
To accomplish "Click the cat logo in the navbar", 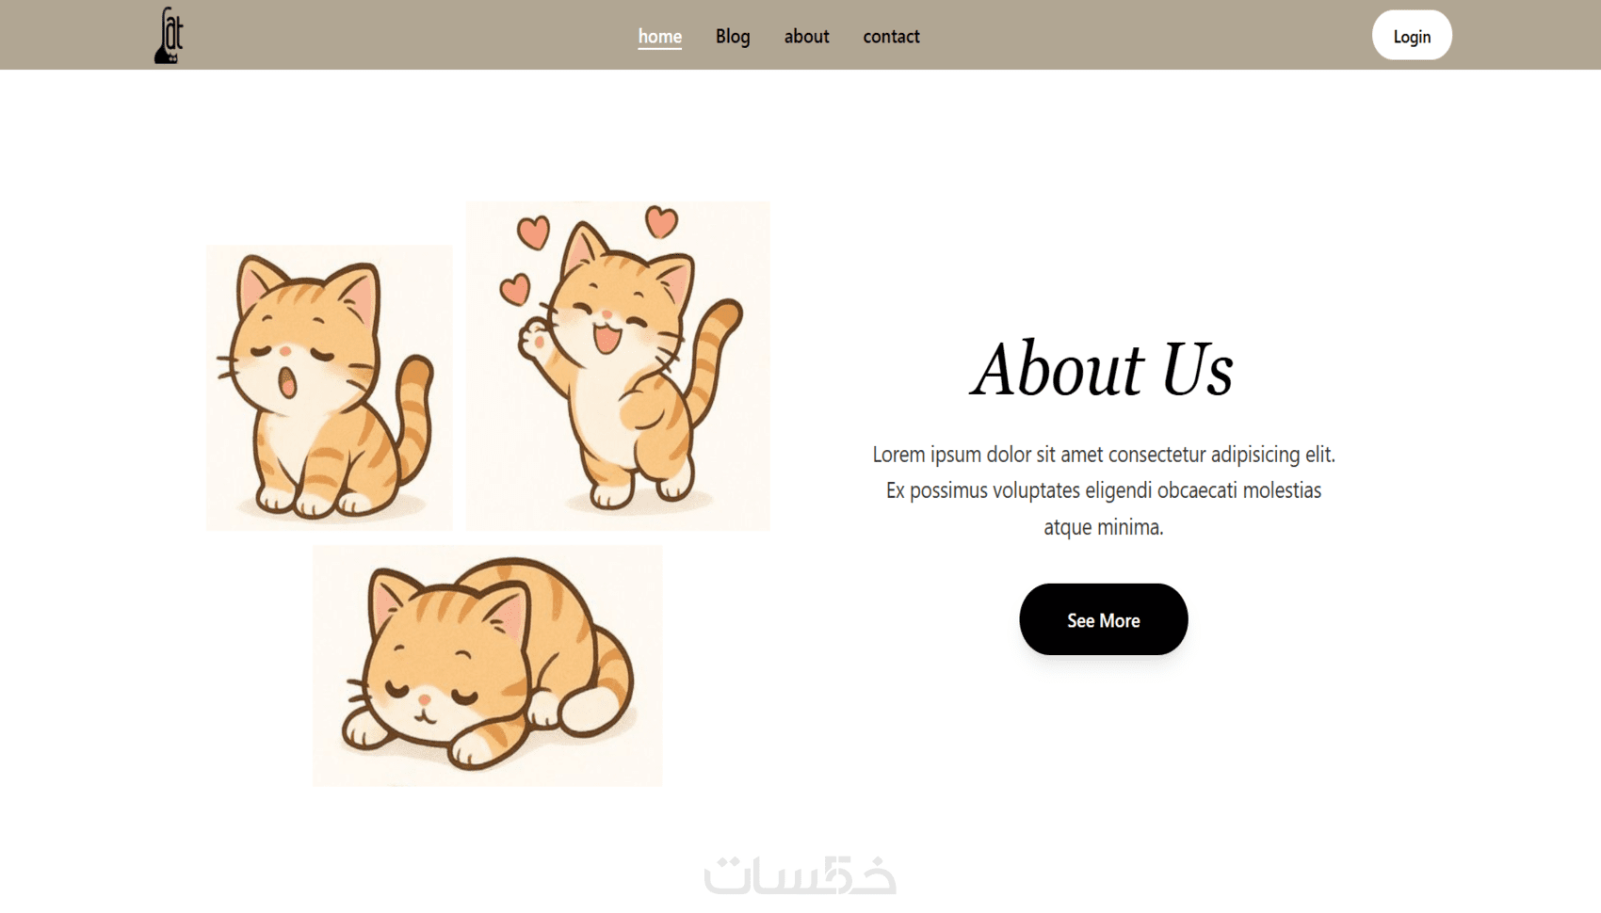I will [169, 36].
